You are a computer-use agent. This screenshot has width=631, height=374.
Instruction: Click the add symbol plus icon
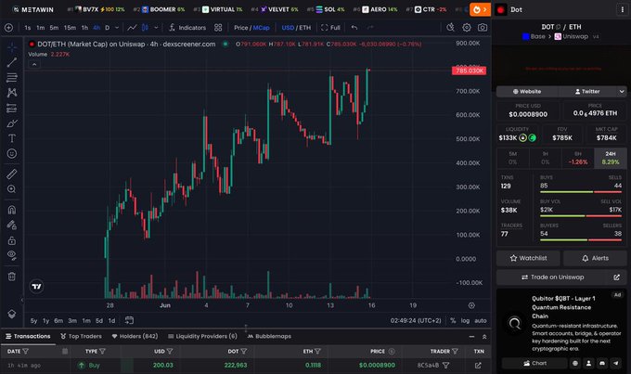[x=8, y=27]
